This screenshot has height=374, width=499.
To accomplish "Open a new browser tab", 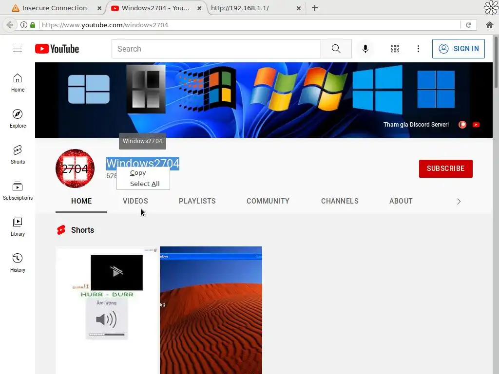I will [315, 8].
